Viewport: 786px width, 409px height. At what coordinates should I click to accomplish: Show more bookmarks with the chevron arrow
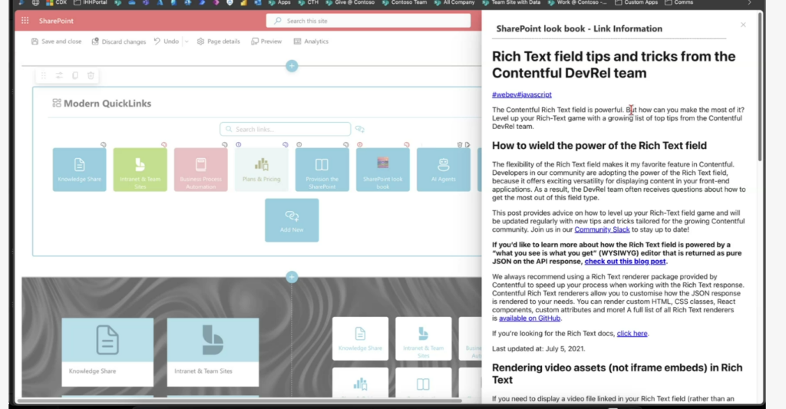tap(749, 2)
